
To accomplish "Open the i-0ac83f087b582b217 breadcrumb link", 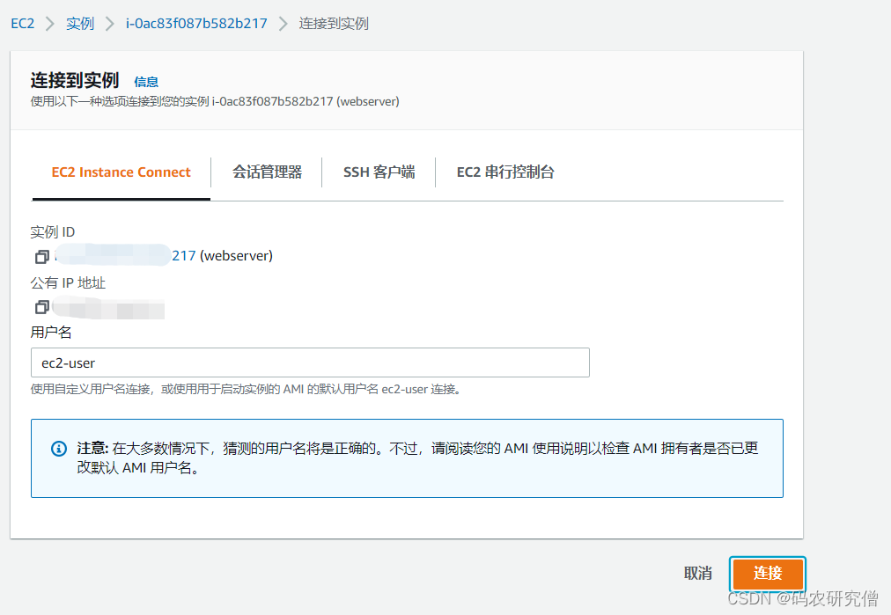I will click(x=196, y=24).
